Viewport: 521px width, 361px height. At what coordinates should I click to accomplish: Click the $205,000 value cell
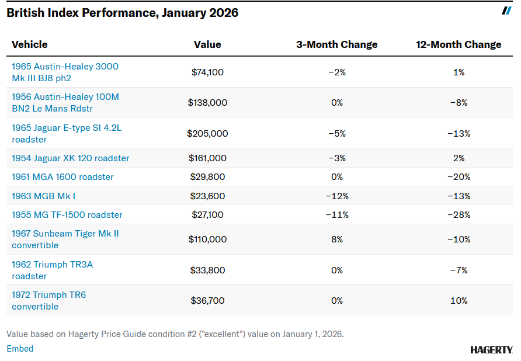coord(207,134)
